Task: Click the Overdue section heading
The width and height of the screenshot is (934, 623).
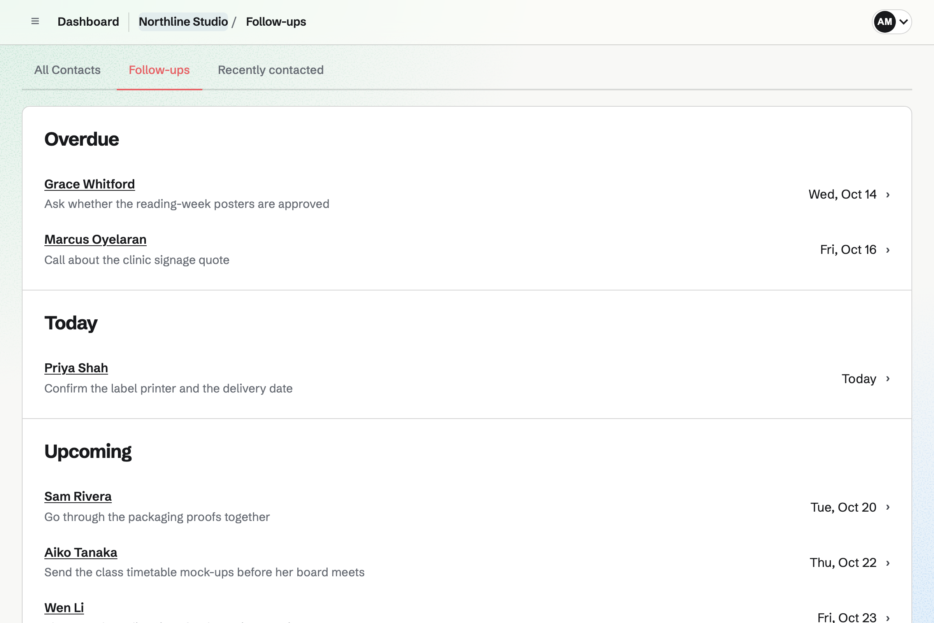Action: tap(81, 139)
